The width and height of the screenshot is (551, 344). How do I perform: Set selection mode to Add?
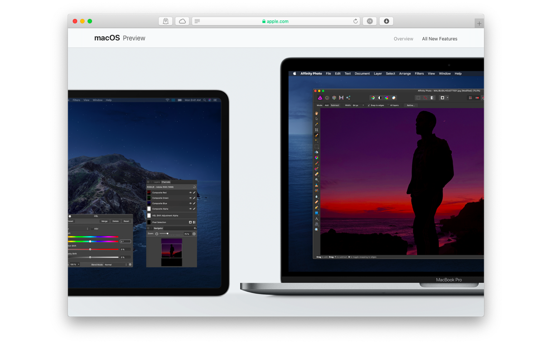327,105
